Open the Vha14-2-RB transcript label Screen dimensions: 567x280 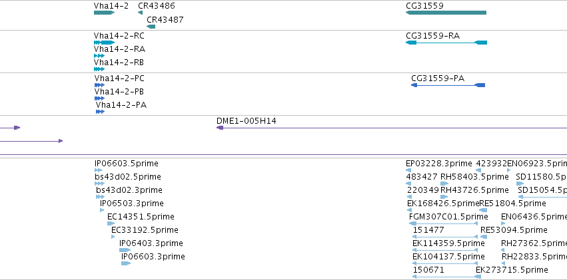119,63
